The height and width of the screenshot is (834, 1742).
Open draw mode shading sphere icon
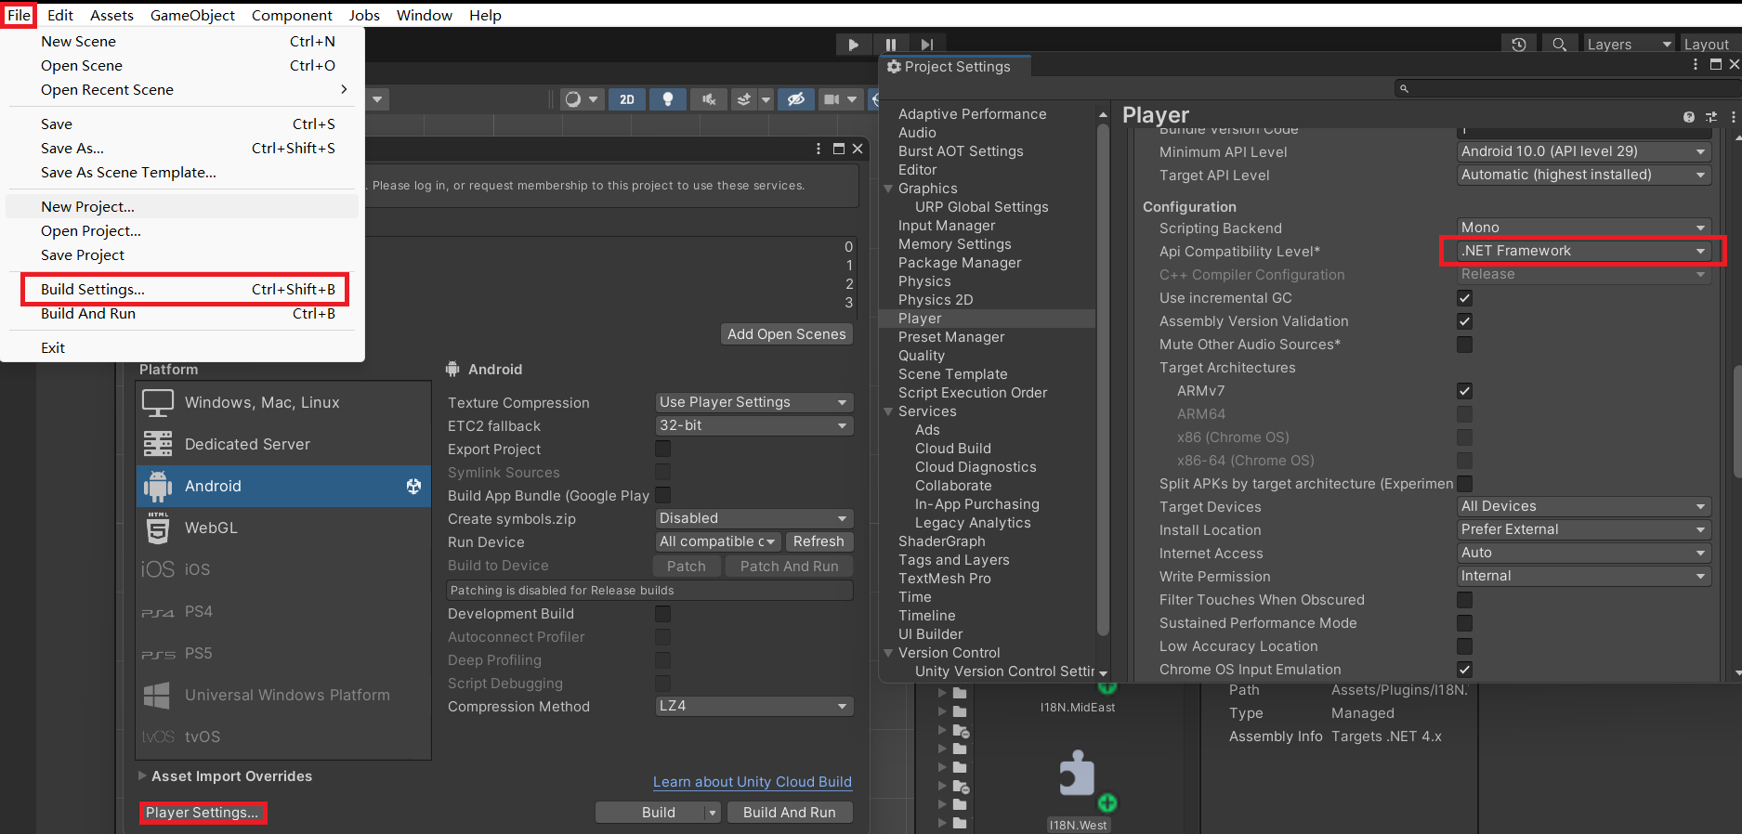coord(573,99)
